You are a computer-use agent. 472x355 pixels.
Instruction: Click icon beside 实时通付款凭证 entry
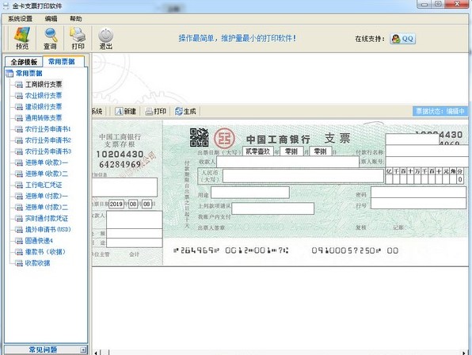tap(19, 219)
